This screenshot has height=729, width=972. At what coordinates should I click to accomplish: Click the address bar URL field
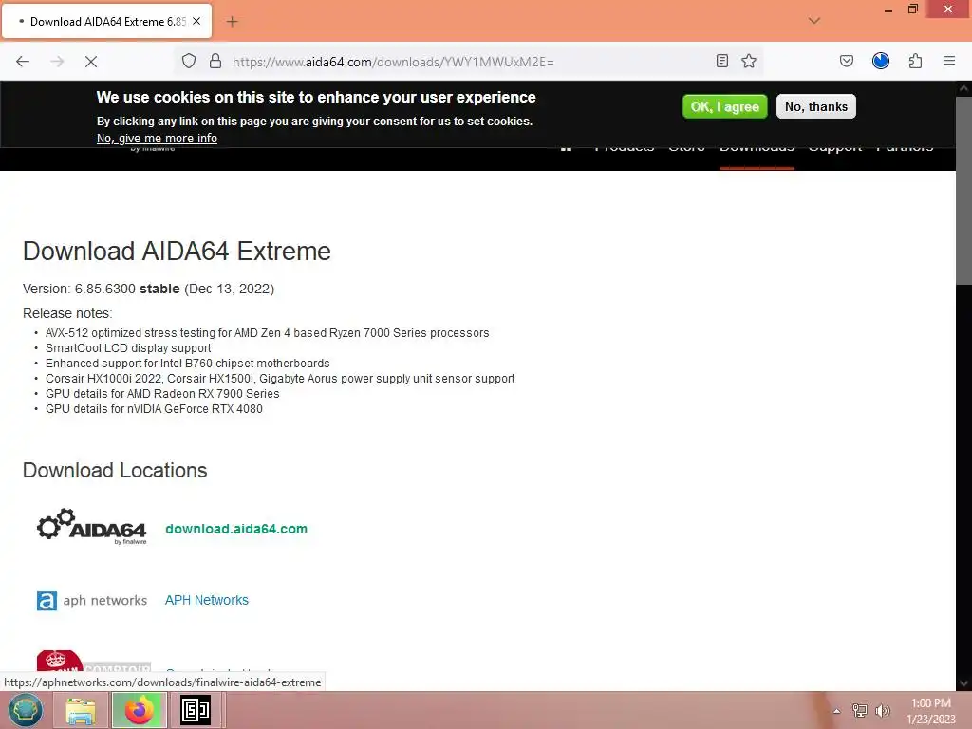pos(471,62)
